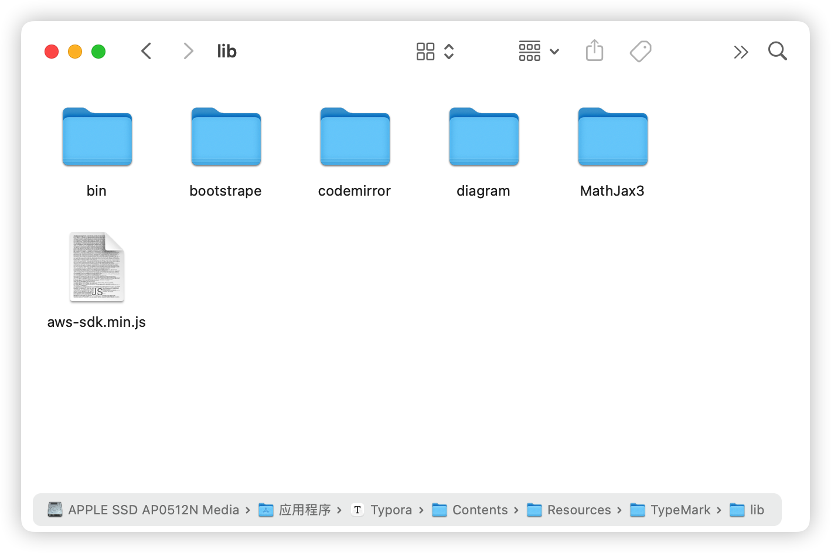831x553 pixels.
Task: Select the aws-sdk.min.js file thumbnail
Action: (x=97, y=267)
